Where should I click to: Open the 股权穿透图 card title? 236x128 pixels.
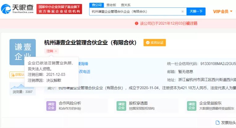(x=138, y=103)
